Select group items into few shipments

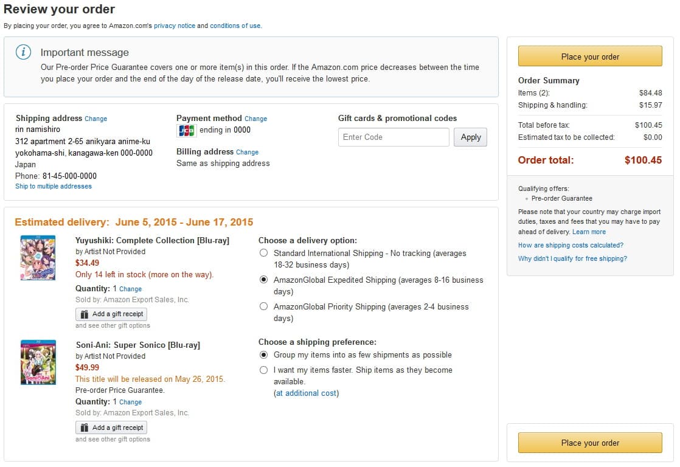tap(264, 355)
